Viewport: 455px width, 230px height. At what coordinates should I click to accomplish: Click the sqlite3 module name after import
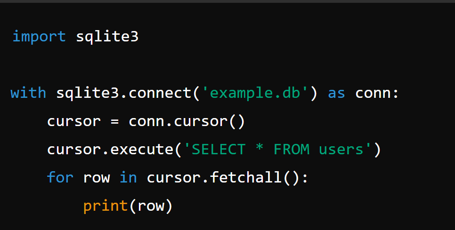(107, 37)
